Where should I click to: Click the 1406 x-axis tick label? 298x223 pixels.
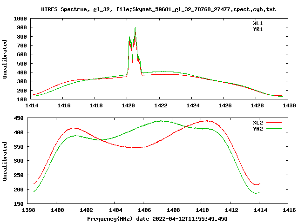(144, 210)
